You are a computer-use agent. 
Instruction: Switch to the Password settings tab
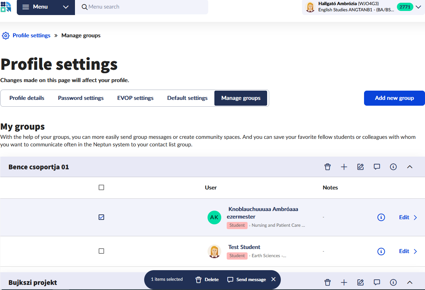click(x=80, y=98)
